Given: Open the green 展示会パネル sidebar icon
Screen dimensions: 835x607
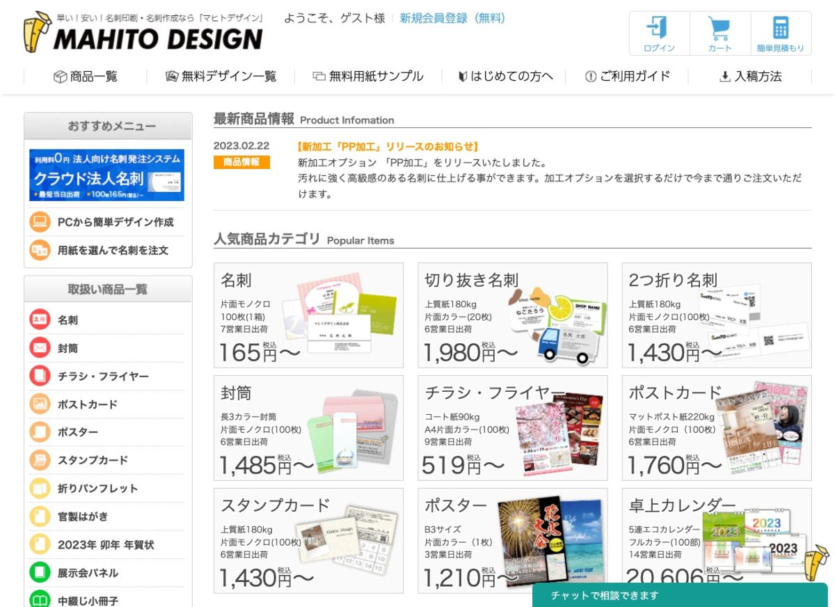Looking at the screenshot, I should (40, 572).
